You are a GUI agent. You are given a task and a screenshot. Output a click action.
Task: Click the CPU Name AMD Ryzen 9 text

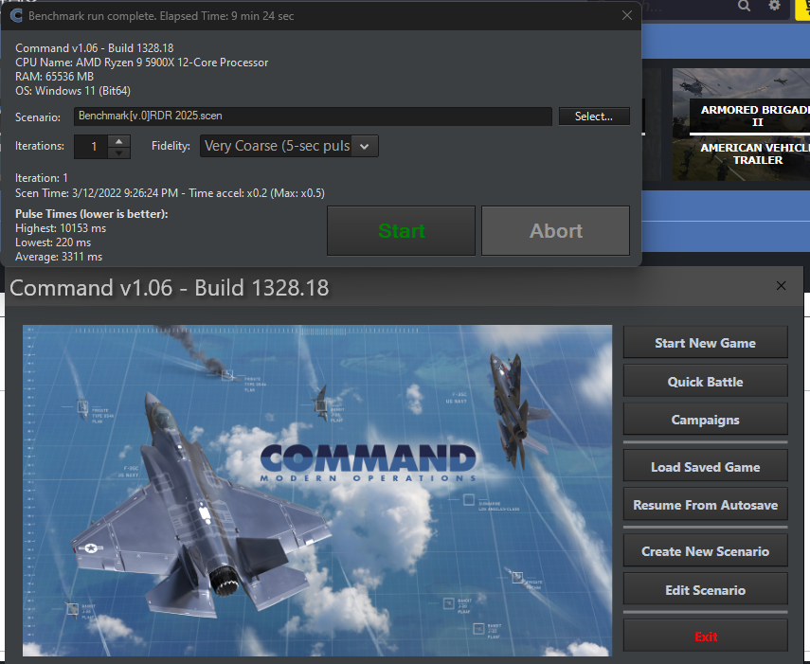click(141, 63)
